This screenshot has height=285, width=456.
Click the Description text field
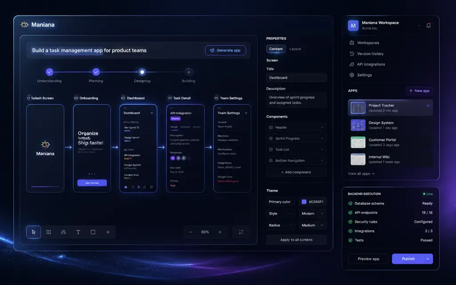[x=296, y=100]
